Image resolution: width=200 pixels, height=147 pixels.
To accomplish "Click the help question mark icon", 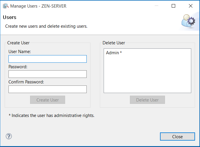I will point(9,136).
